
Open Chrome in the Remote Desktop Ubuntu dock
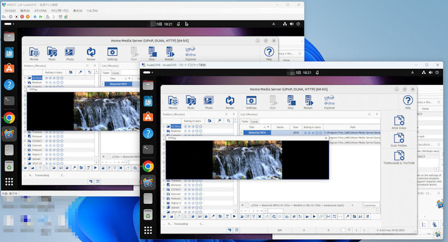tap(148, 166)
